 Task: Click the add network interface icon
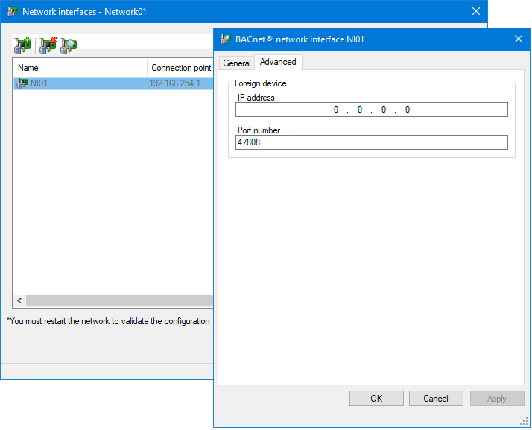[x=22, y=45]
